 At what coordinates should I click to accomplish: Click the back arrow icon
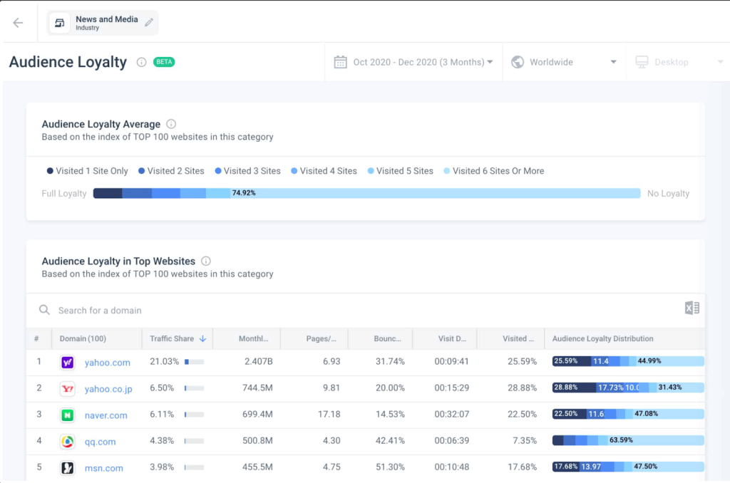coord(18,23)
